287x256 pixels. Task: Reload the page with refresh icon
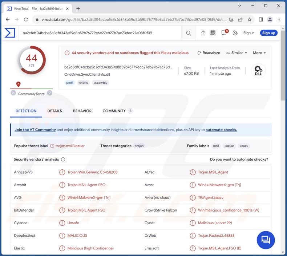pos(26,19)
